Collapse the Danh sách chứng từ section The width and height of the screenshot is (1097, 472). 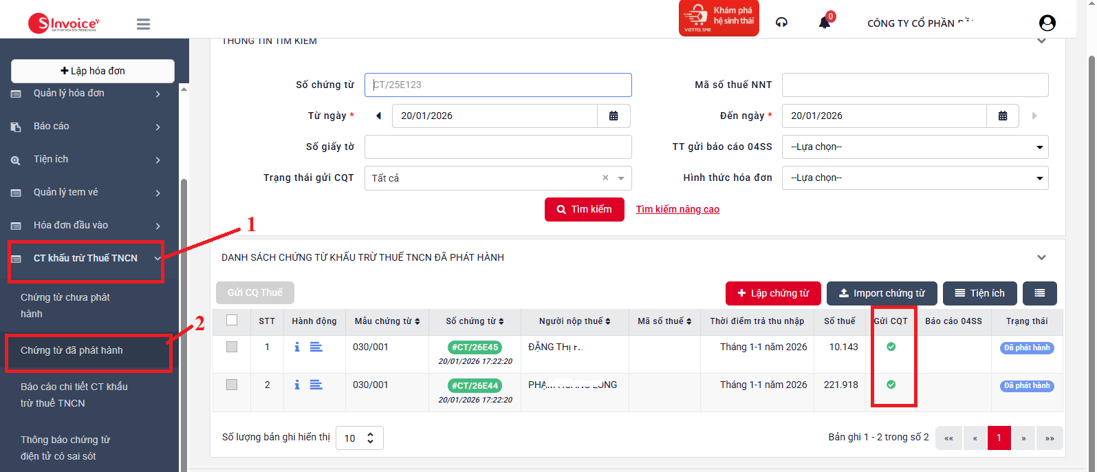tap(1042, 257)
